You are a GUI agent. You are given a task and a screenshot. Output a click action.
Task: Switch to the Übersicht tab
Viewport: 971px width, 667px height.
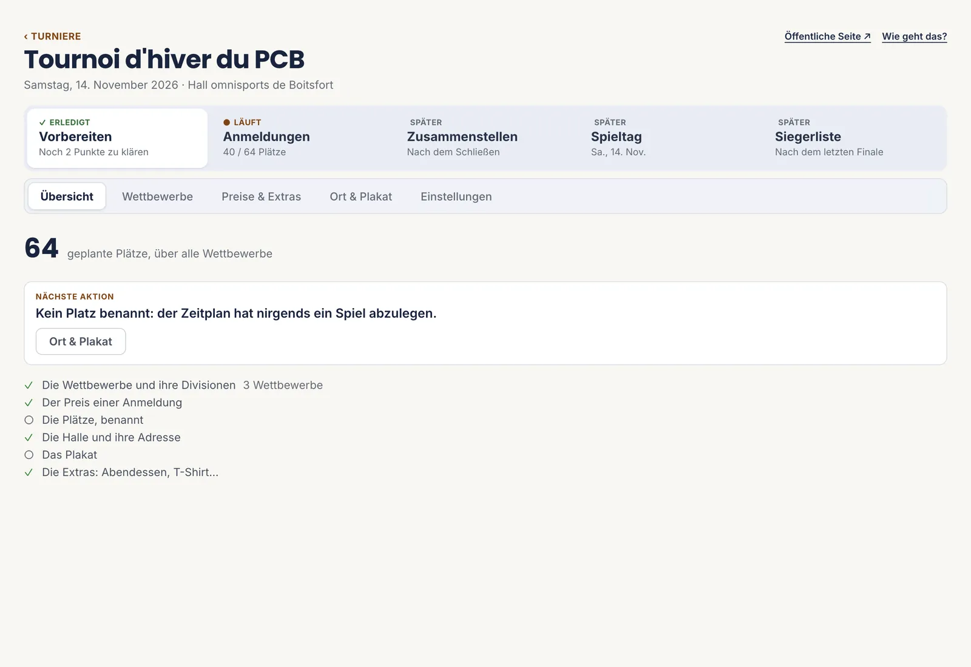67,196
